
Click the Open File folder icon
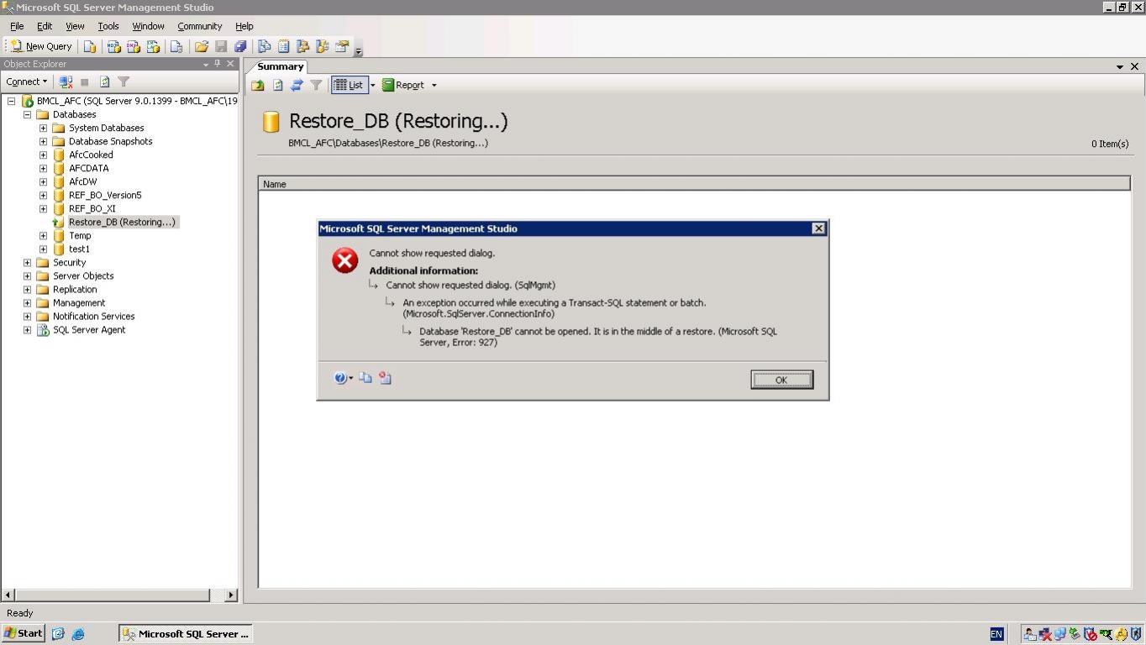(x=202, y=47)
